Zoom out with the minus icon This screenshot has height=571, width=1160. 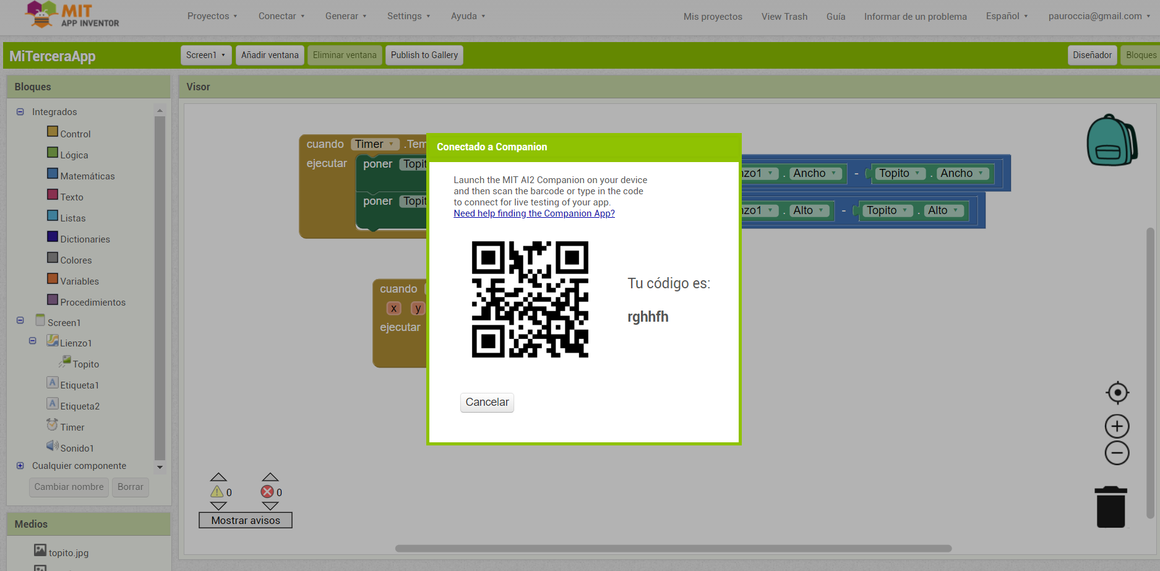click(1117, 453)
